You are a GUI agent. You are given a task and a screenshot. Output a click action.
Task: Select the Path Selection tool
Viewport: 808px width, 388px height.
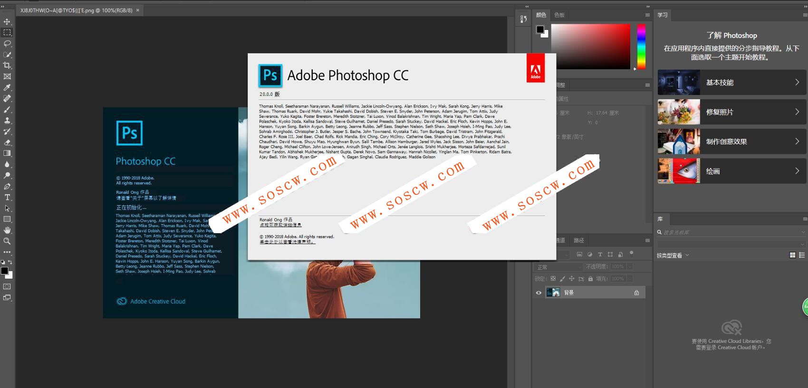pyautogui.click(x=7, y=208)
